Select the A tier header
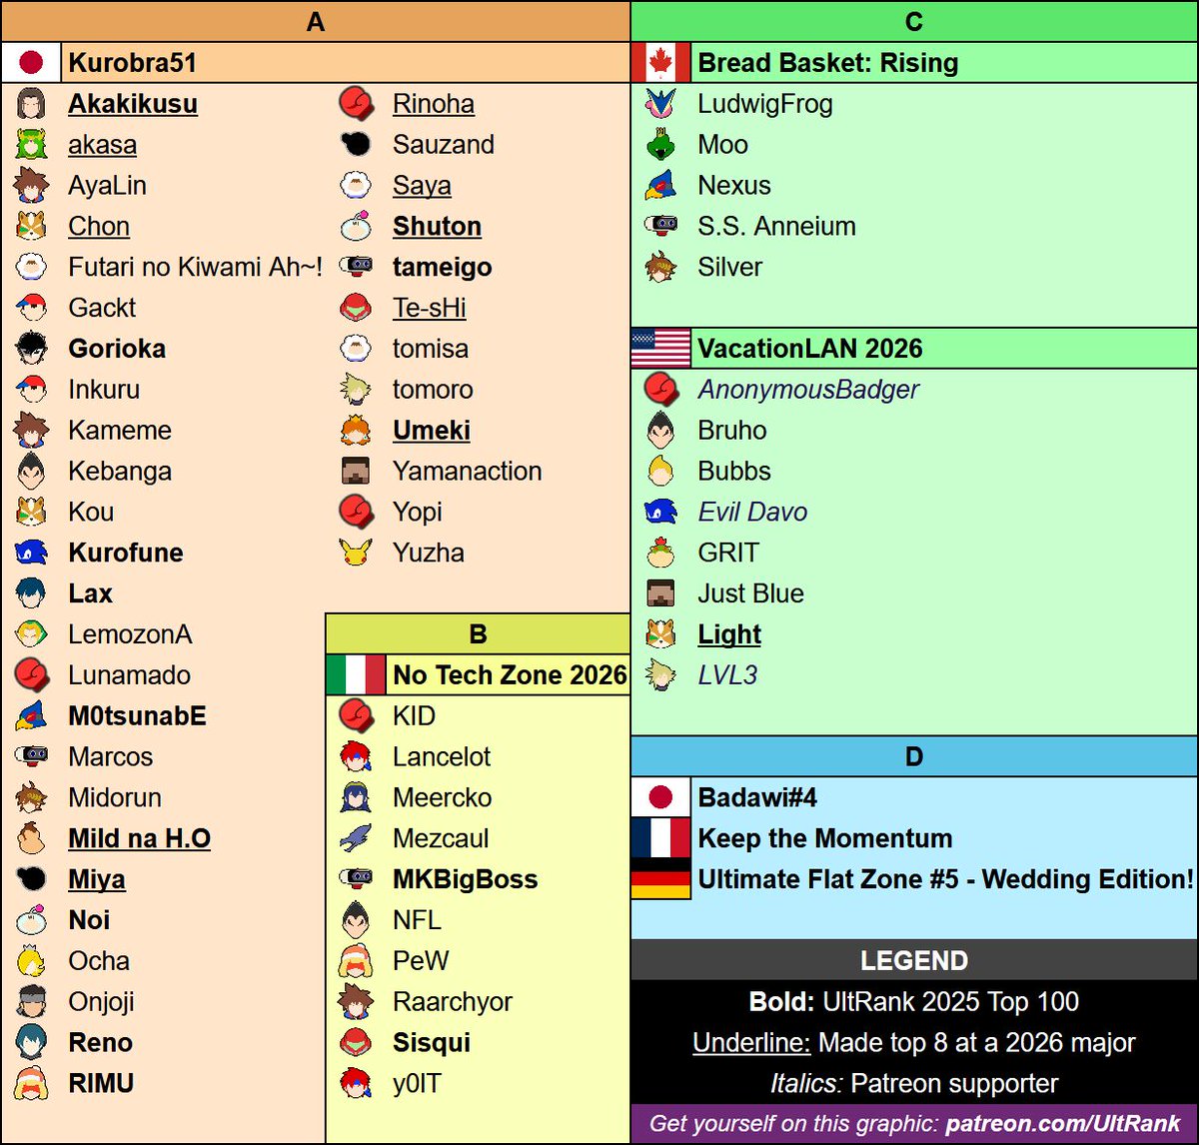The width and height of the screenshot is (1199, 1145). click(x=315, y=21)
